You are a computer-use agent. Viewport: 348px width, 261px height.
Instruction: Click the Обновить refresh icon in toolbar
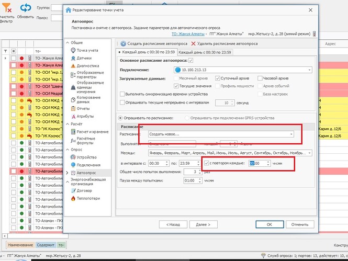click(25, 8)
